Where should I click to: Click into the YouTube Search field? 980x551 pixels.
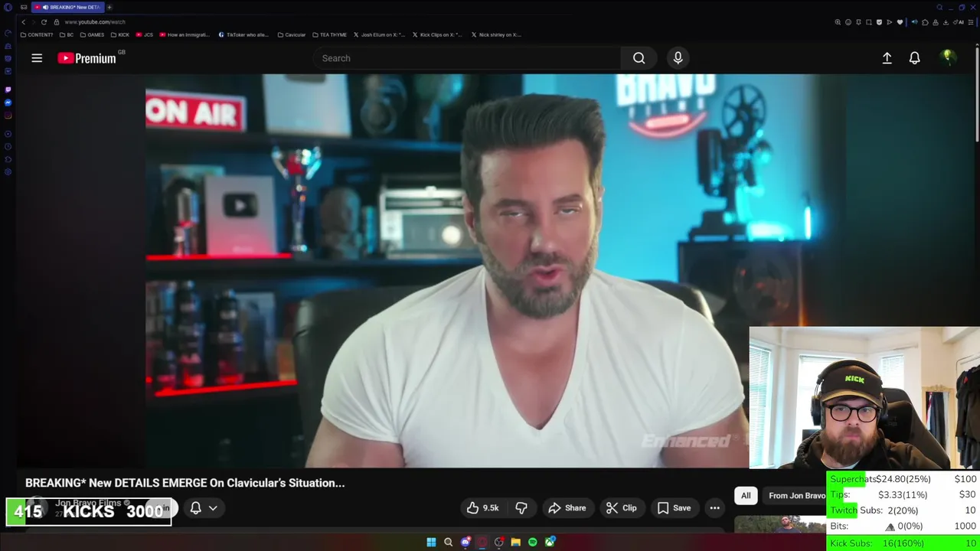click(467, 58)
